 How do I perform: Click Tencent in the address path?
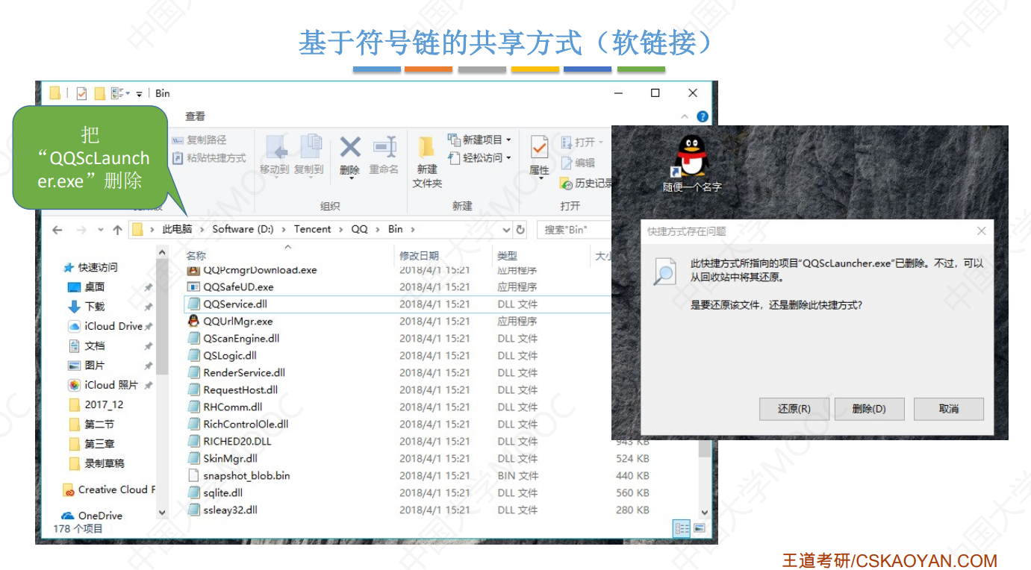(x=312, y=229)
